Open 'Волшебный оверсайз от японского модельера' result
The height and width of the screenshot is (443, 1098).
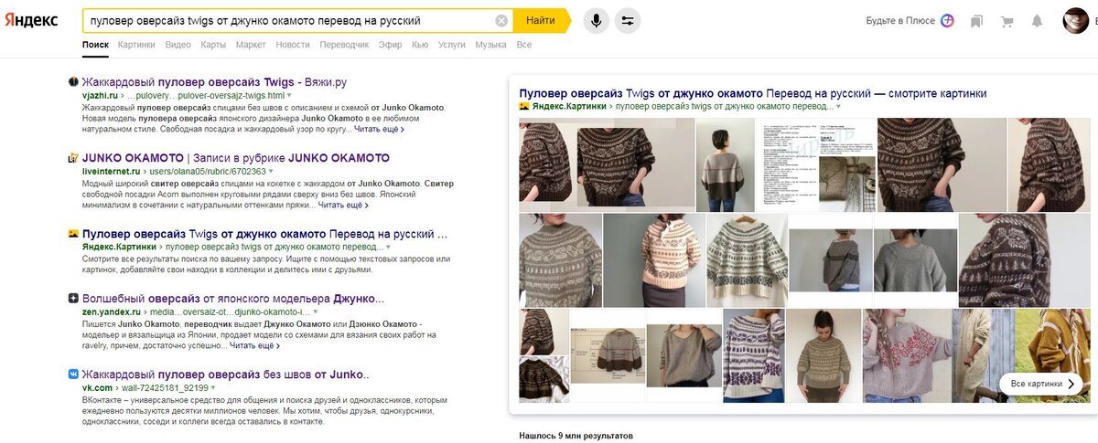coord(233,298)
